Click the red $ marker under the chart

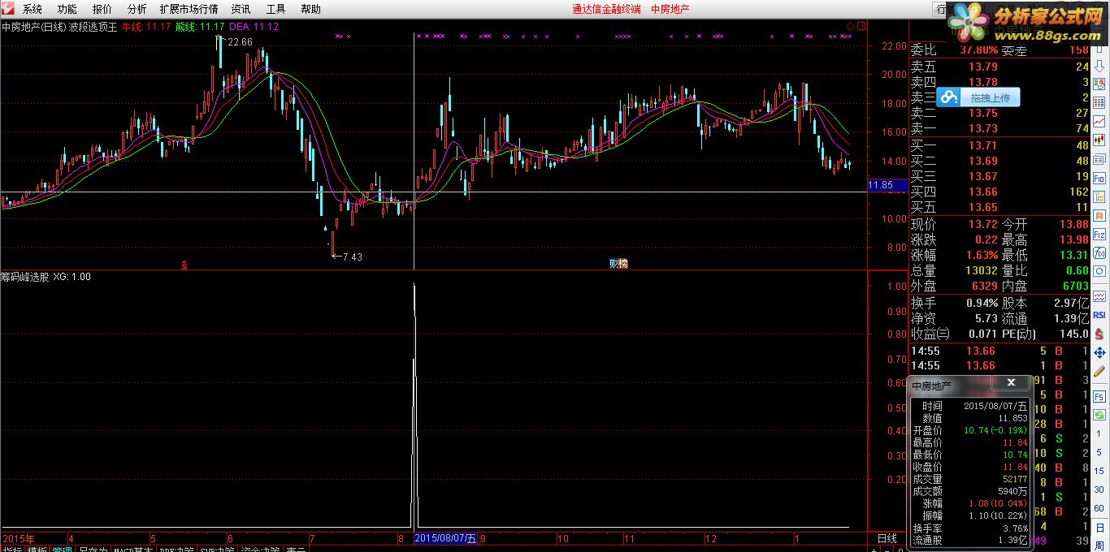[184, 264]
